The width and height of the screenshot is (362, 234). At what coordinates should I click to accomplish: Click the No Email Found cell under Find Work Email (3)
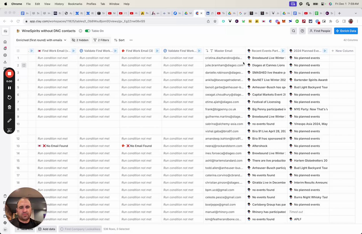click(141, 146)
